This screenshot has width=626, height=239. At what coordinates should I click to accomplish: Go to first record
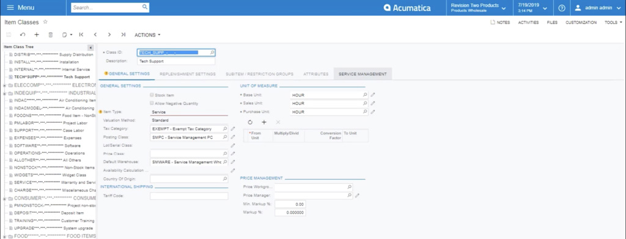(81, 35)
